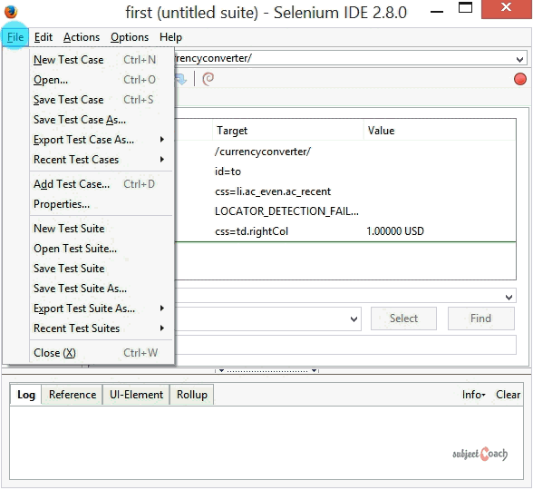This screenshot has width=533, height=490.
Task: Choose New Test Case from the File menu
Action: (x=102, y=60)
